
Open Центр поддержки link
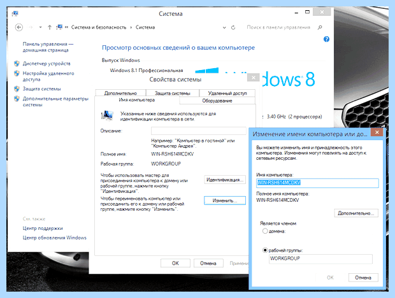(43, 229)
